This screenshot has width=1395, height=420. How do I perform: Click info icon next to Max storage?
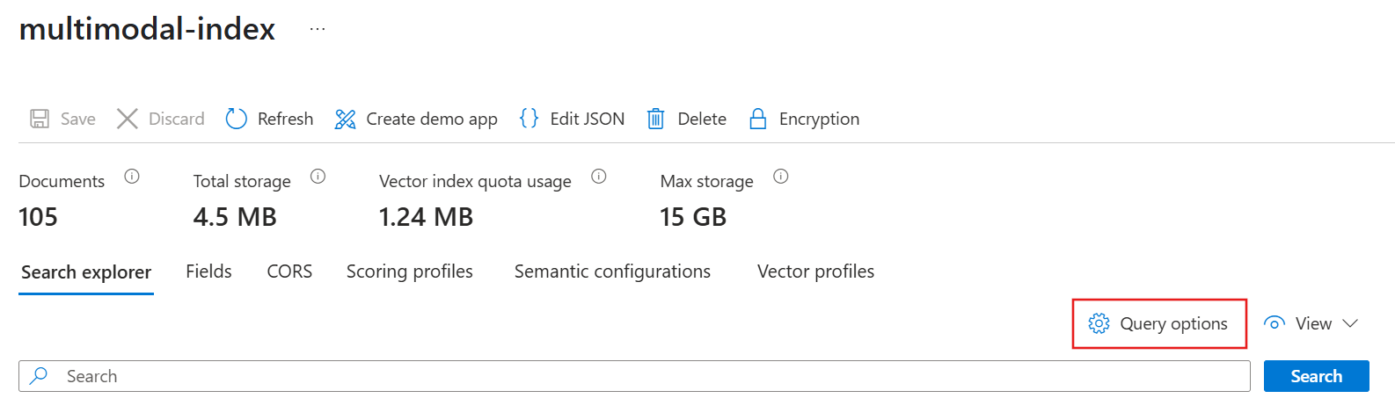click(x=781, y=177)
